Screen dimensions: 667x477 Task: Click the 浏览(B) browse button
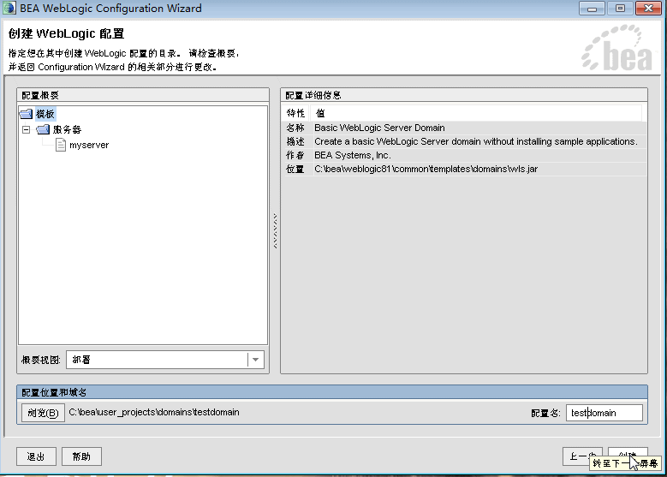click(43, 413)
